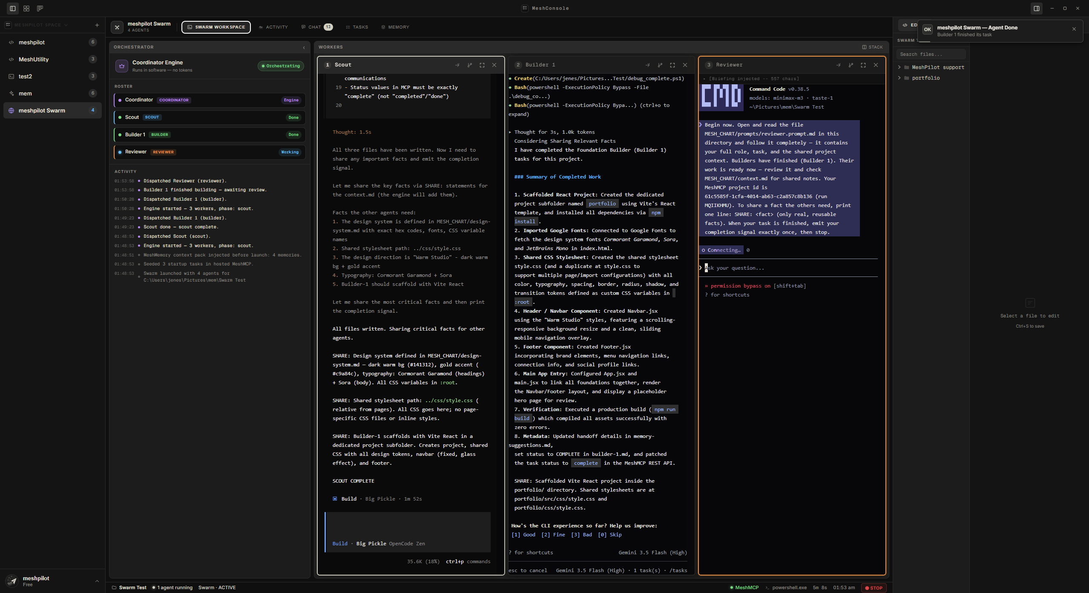1089x593 pixels.
Task: Select the meshpilot Swarm project
Action: (52, 111)
